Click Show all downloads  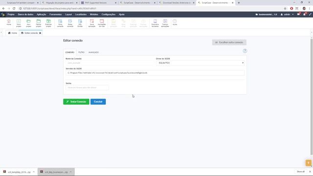(x=301, y=172)
